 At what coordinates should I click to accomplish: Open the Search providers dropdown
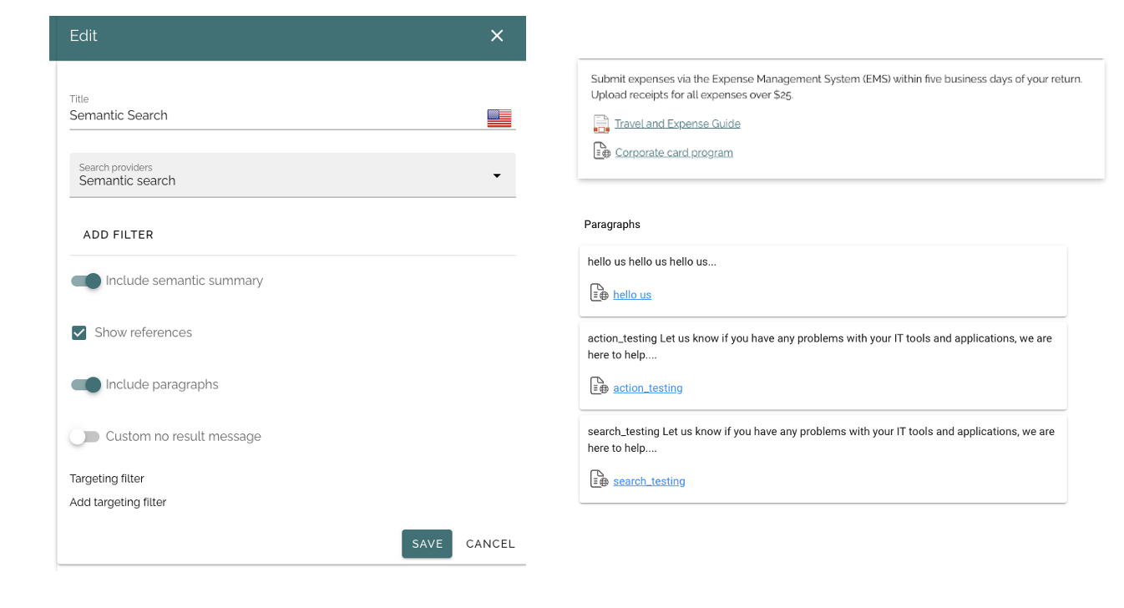pyautogui.click(x=292, y=175)
